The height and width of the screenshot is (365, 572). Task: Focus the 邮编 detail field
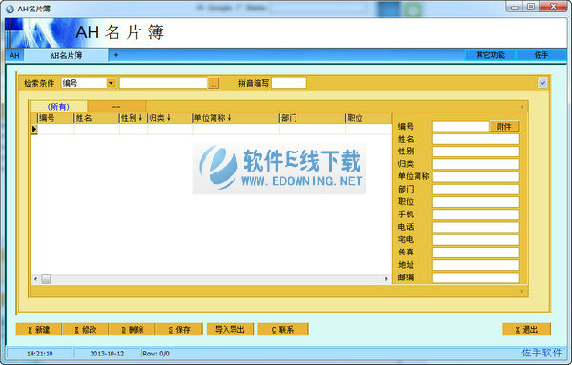(476, 277)
